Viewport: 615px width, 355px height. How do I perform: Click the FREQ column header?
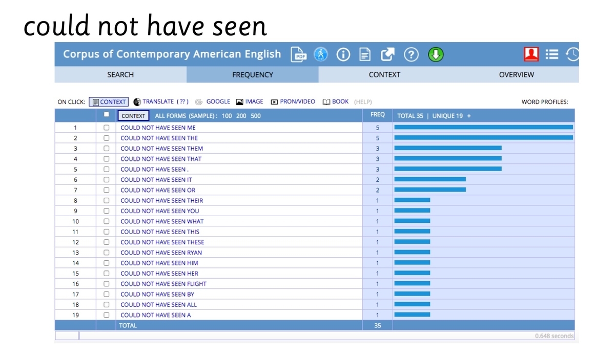point(378,115)
